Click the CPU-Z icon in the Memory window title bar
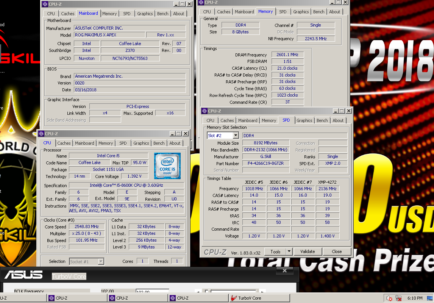 click(201, 2)
